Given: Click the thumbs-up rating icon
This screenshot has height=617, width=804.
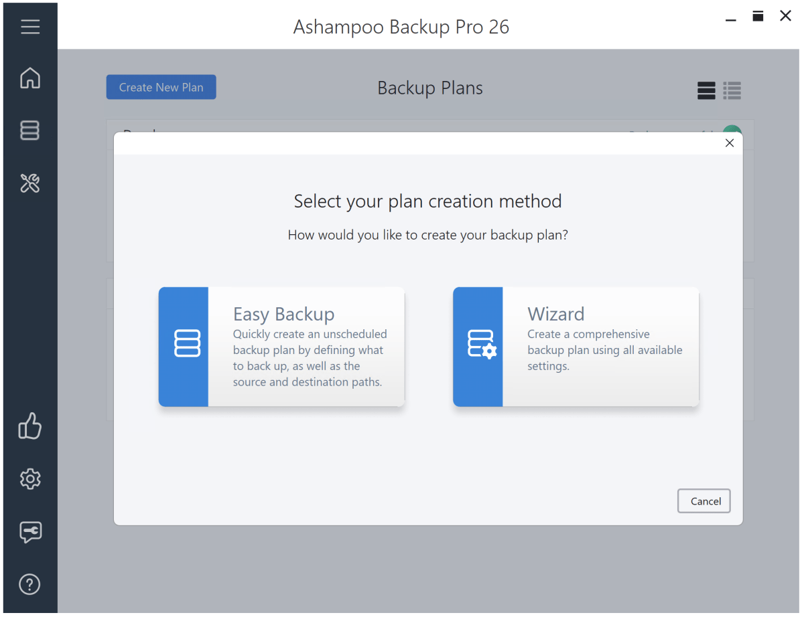Looking at the screenshot, I should [30, 426].
